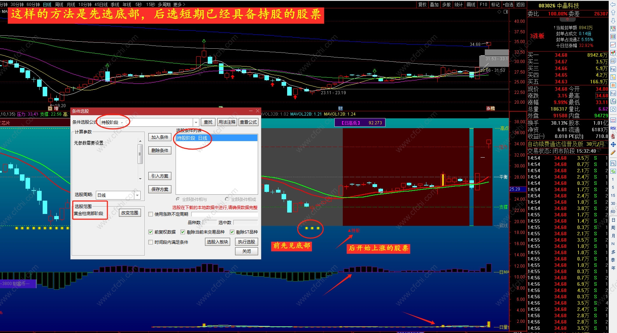Select the 年 yearly period in right toolbar
Viewport: 617px width, 333px height.
point(613,268)
